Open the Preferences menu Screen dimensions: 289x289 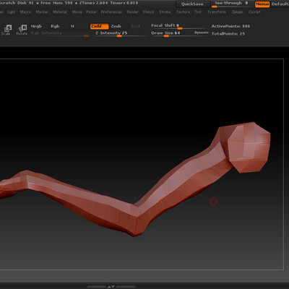[111, 12]
